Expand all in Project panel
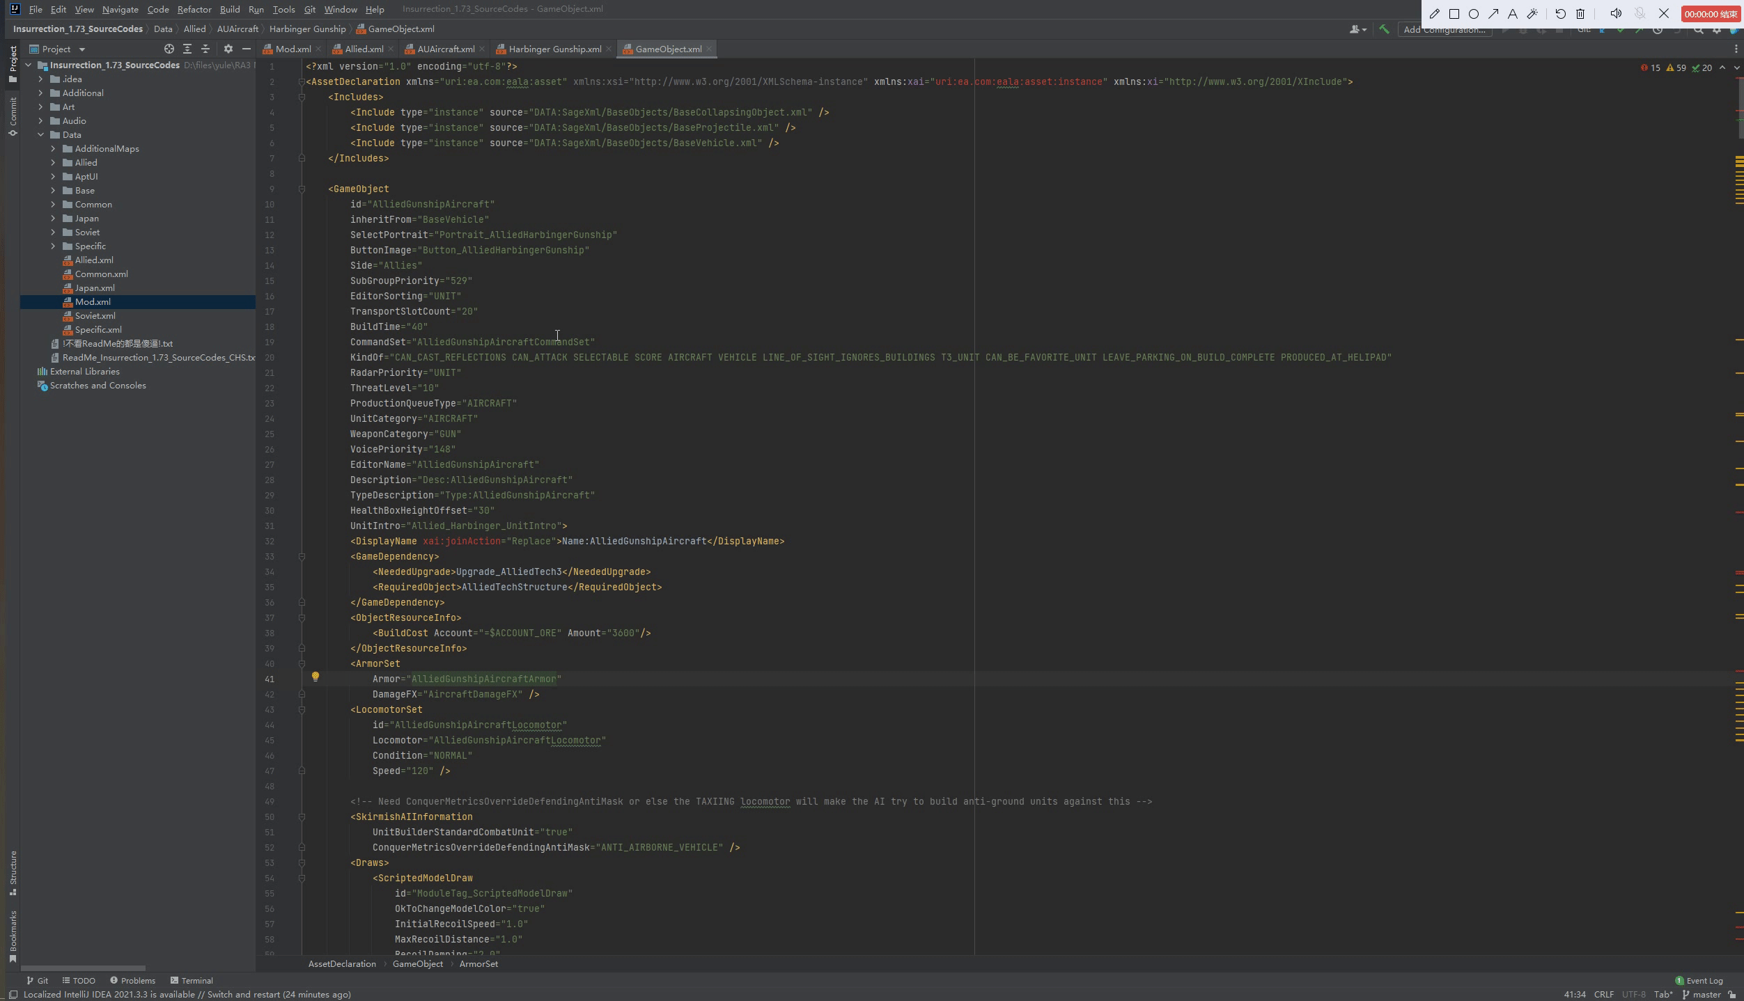 point(187,49)
